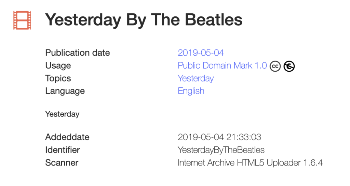Open the 2019-05-04 publication date link
350x186 pixels.
[201, 53]
